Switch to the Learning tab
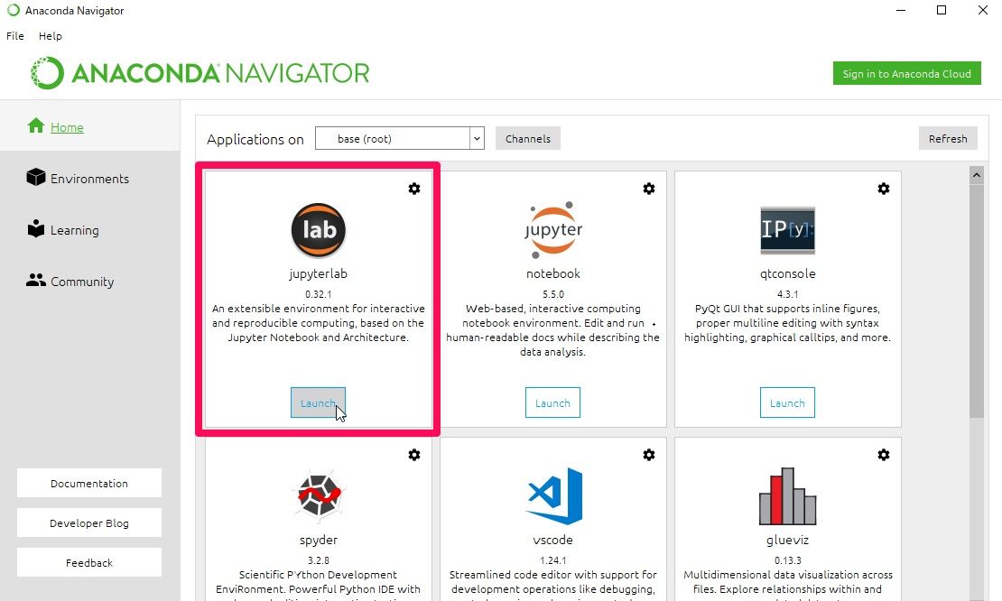Image resolution: width=1002 pixels, height=601 pixels. tap(89, 230)
